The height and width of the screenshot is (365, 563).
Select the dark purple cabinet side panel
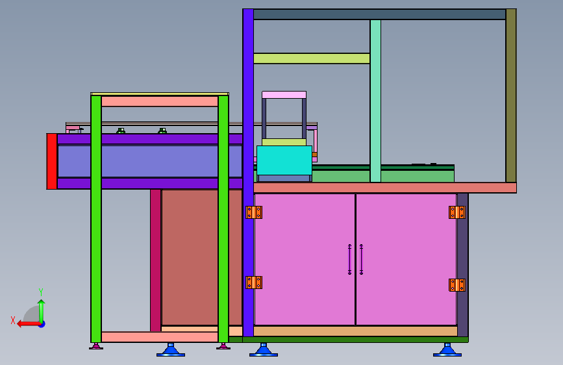click(462, 265)
